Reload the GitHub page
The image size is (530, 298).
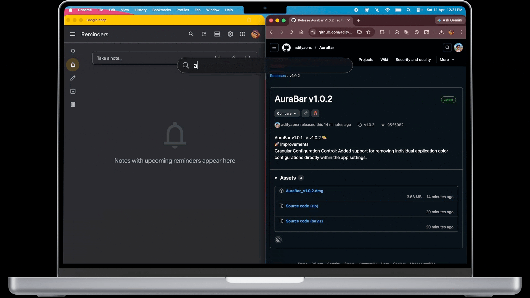(291, 32)
